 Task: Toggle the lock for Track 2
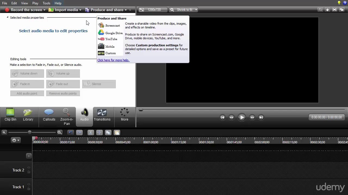(29, 173)
